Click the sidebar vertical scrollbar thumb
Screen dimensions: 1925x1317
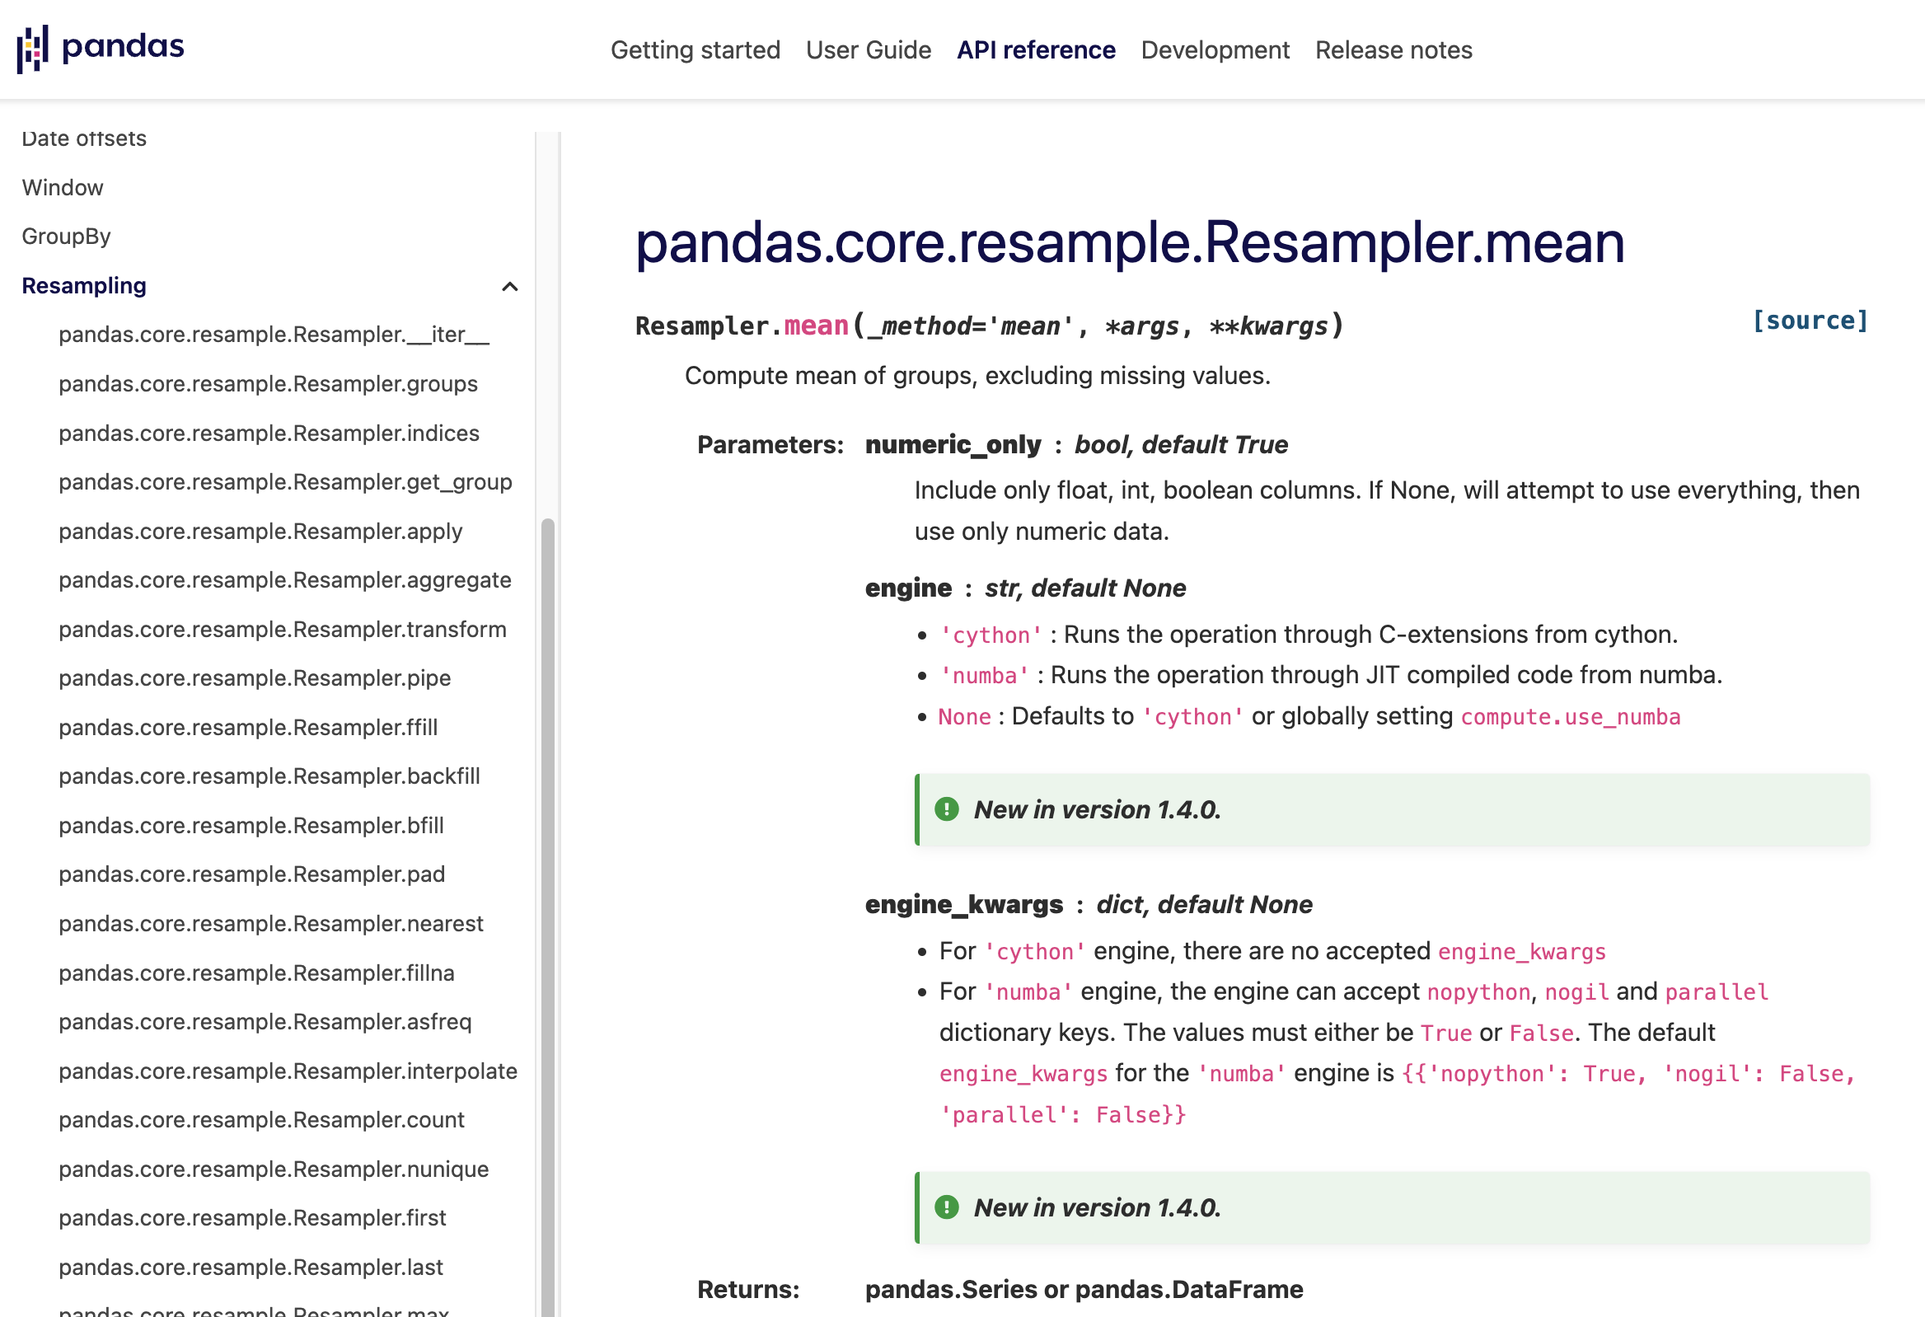coord(547,917)
